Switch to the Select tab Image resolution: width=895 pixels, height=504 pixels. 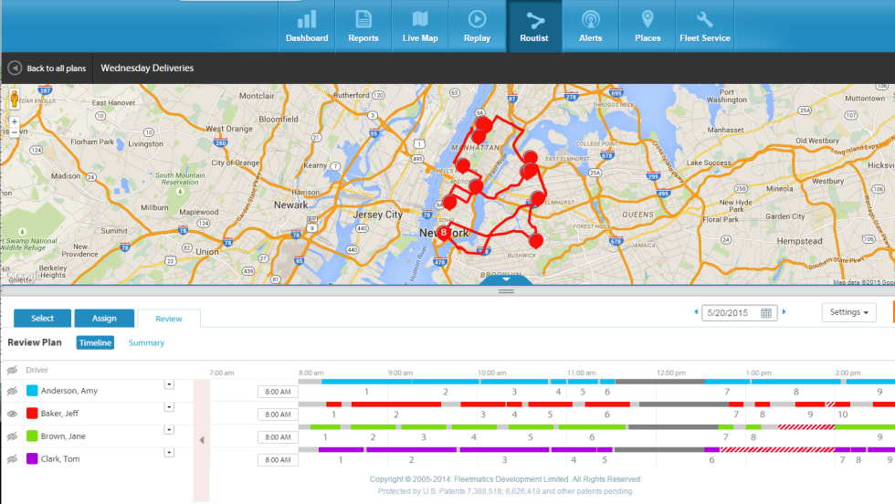pos(43,318)
